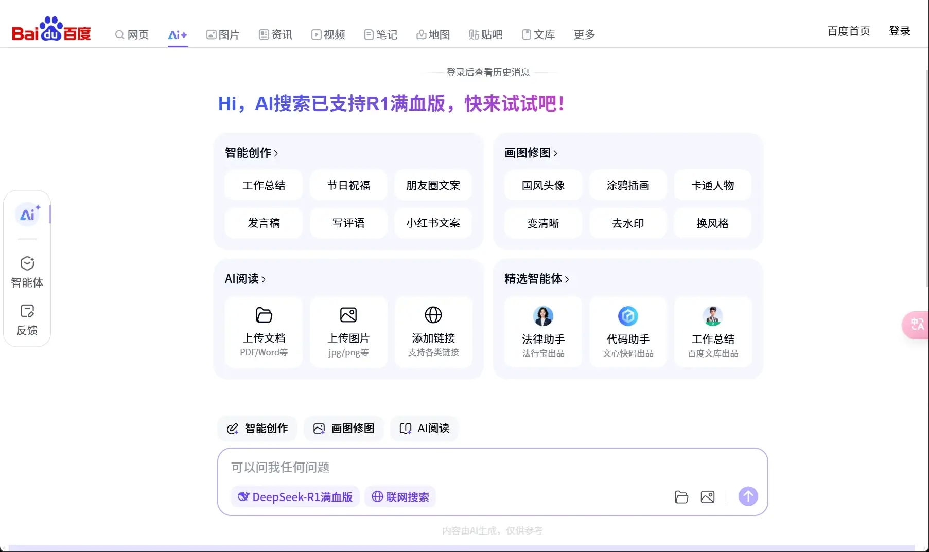Expand the 画图修图 section header
The height and width of the screenshot is (552, 929).
click(x=531, y=153)
